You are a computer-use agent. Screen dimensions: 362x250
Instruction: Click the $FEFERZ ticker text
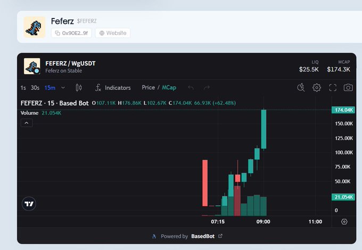87,21
